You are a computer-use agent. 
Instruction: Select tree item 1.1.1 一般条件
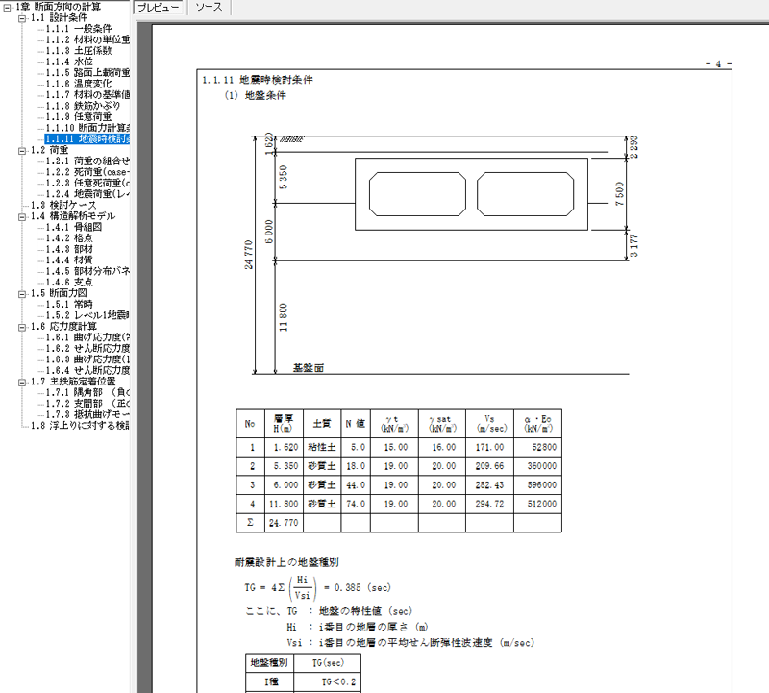pos(79,29)
